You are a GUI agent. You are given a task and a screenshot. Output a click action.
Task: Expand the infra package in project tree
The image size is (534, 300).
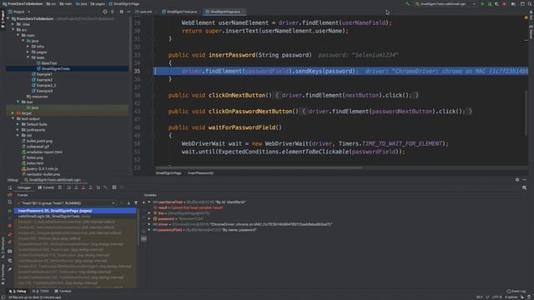coord(28,47)
